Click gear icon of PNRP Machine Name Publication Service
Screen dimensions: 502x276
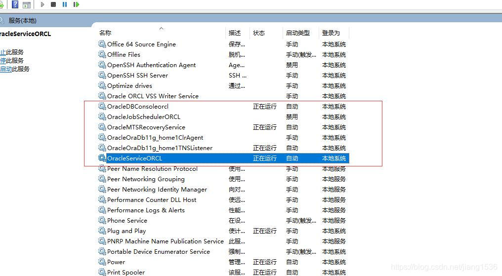102,241
